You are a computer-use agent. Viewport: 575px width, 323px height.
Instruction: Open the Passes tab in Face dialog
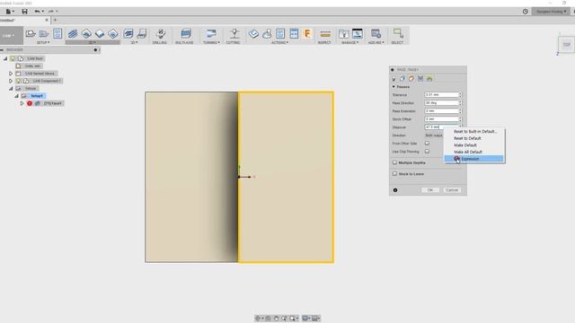420,79
